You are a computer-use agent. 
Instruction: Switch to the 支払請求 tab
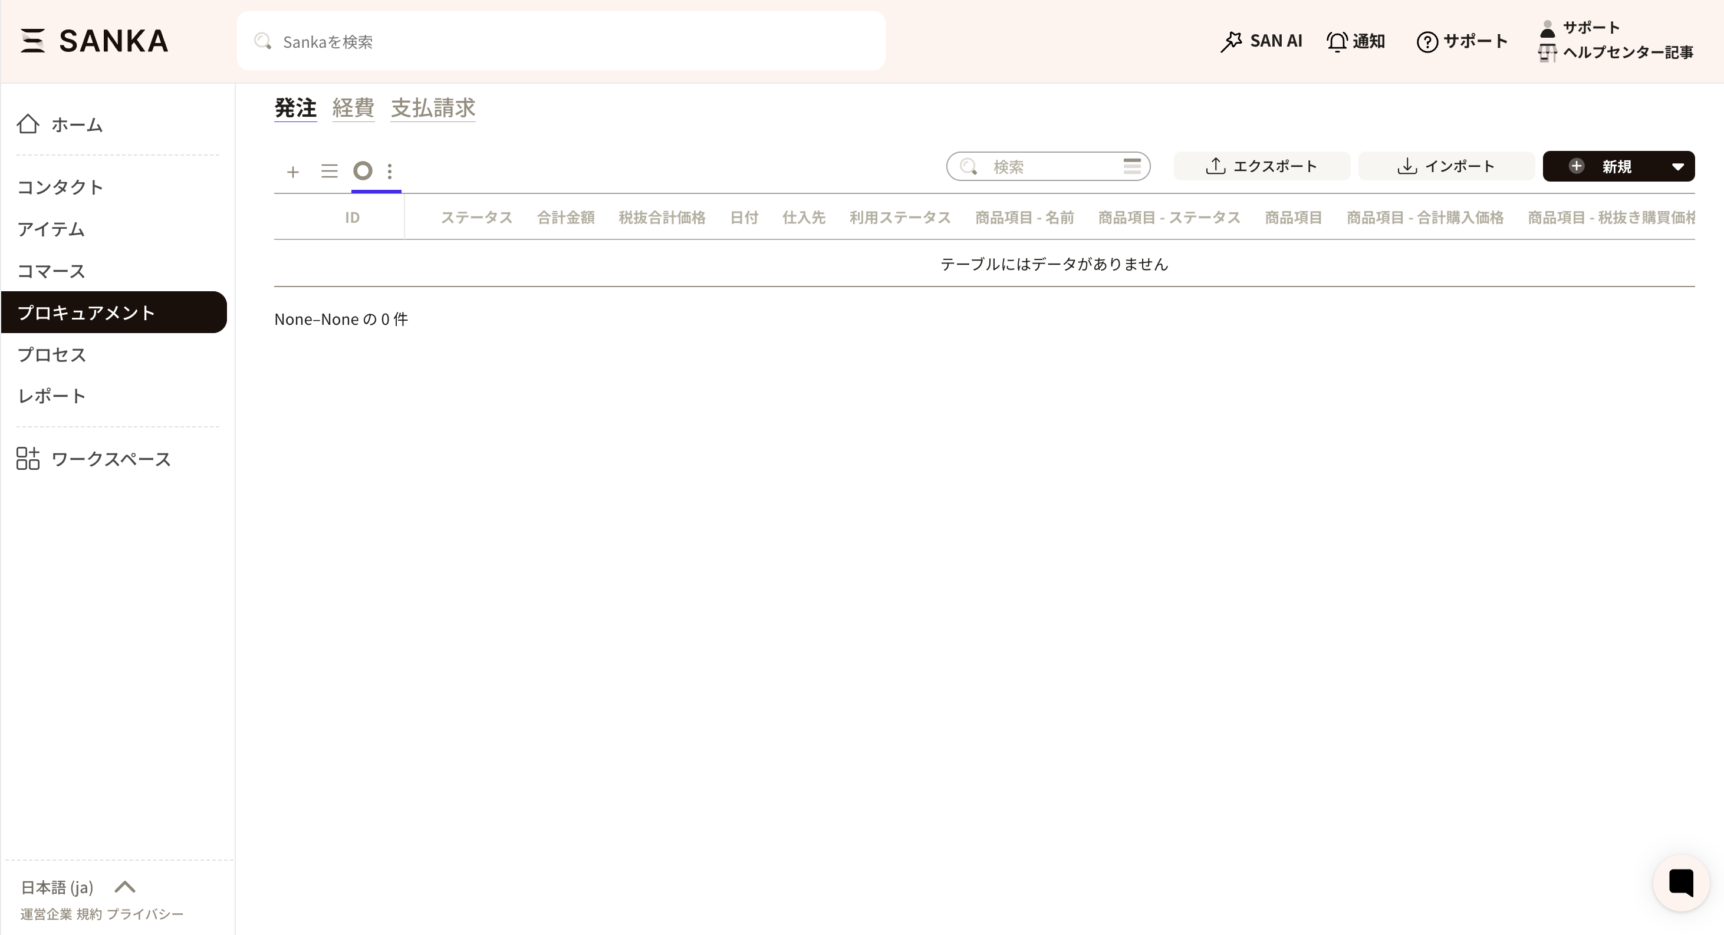click(432, 108)
